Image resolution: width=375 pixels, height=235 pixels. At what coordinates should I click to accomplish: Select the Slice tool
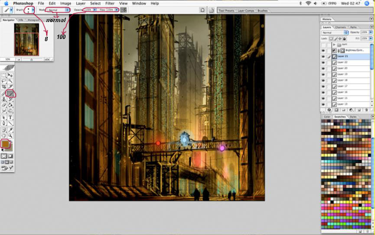tap(10, 87)
